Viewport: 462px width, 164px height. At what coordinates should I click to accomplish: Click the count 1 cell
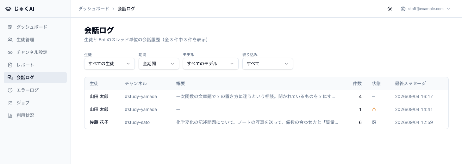tap(360, 109)
